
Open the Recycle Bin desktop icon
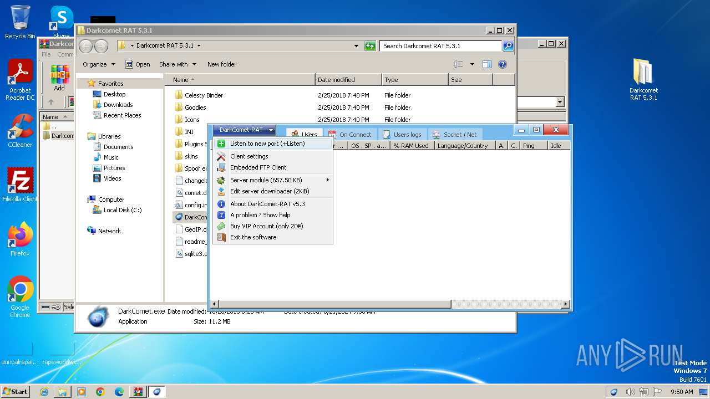click(20, 22)
